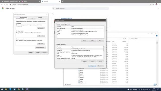Click Aceptar in System Properties window
This screenshot has width=161, height=91.
[31, 53]
